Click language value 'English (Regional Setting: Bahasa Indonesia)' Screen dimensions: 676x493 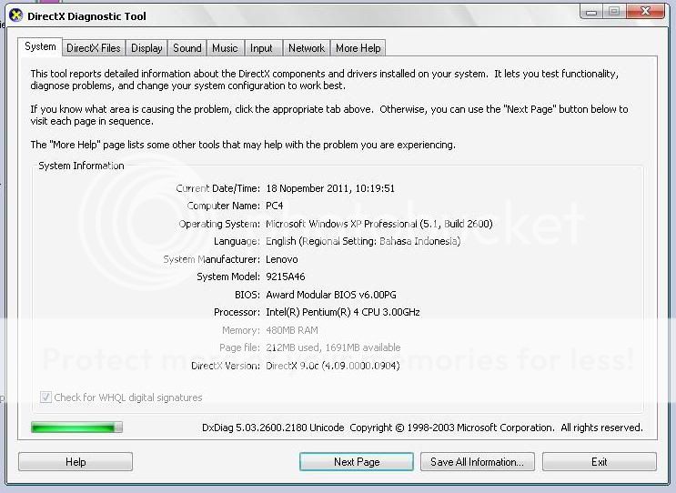(363, 241)
